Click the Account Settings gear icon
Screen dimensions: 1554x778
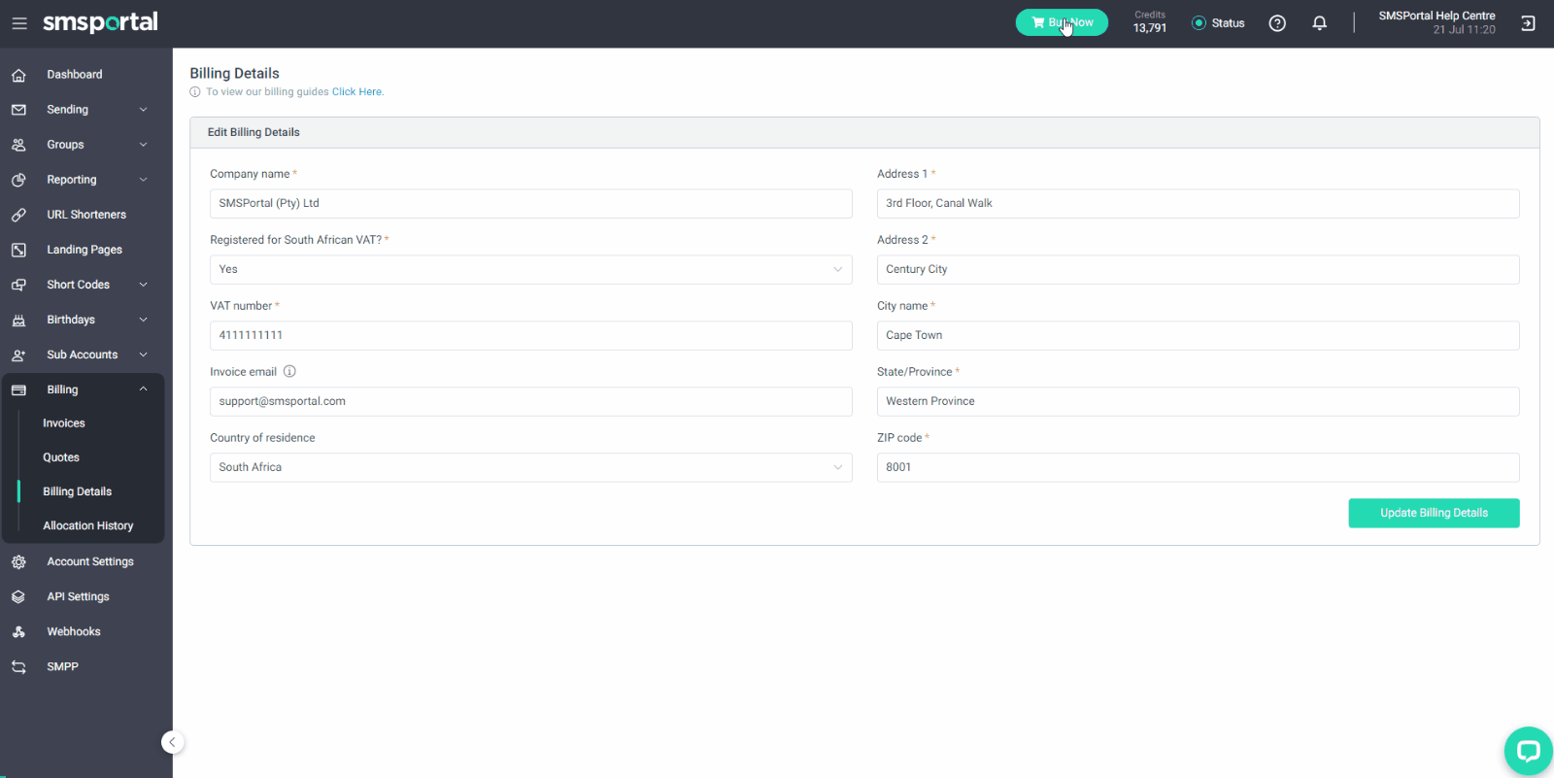pos(18,561)
